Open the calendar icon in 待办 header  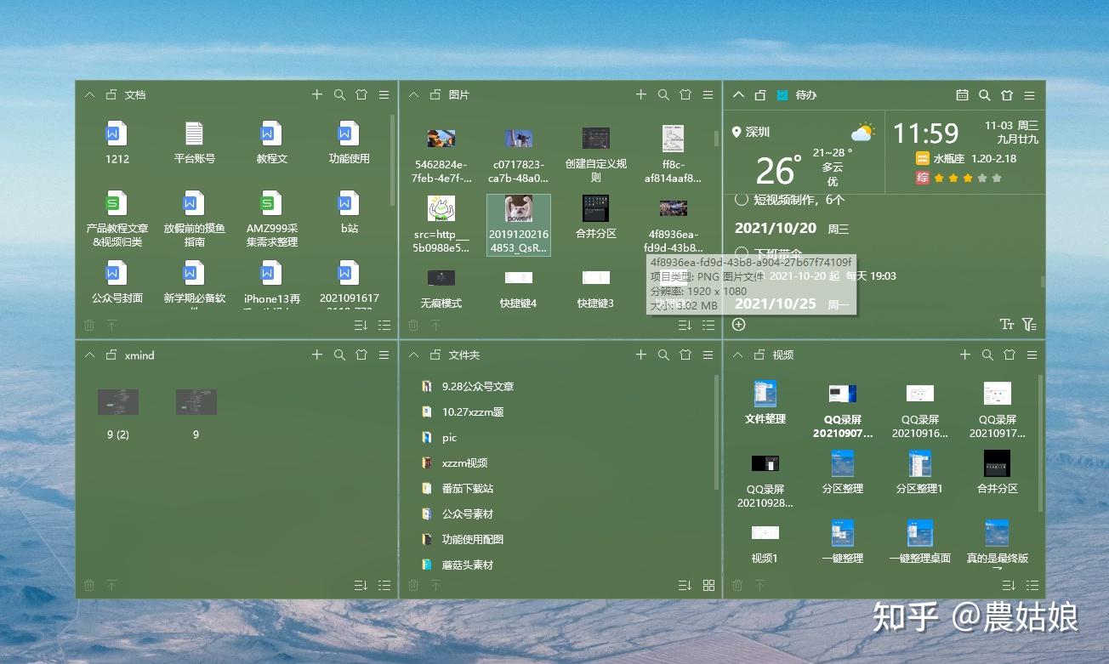point(962,95)
